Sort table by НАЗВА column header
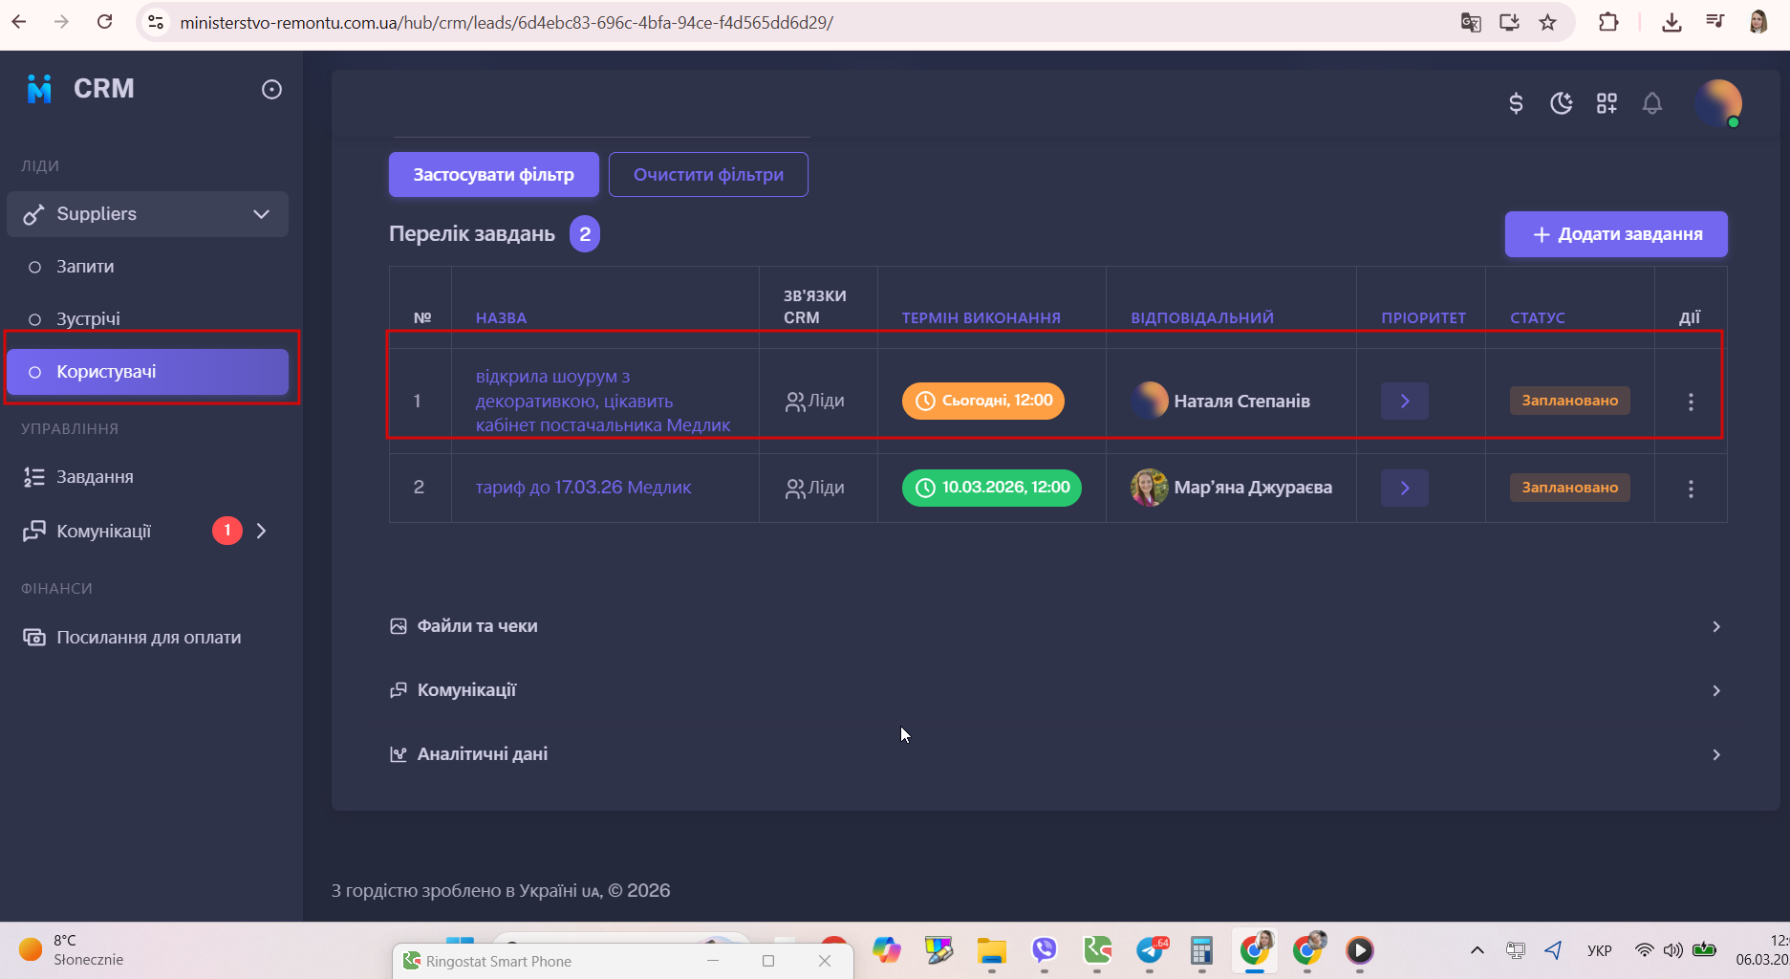The width and height of the screenshot is (1790, 979). (501, 317)
